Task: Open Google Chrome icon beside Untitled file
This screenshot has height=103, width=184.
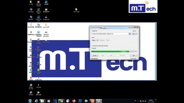Action: click(39, 41)
